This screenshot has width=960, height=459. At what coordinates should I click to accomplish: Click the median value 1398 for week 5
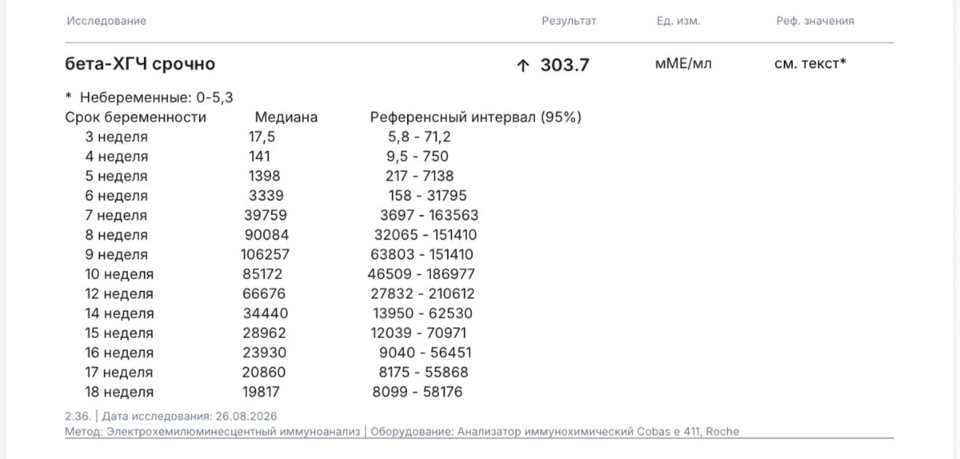point(264,176)
